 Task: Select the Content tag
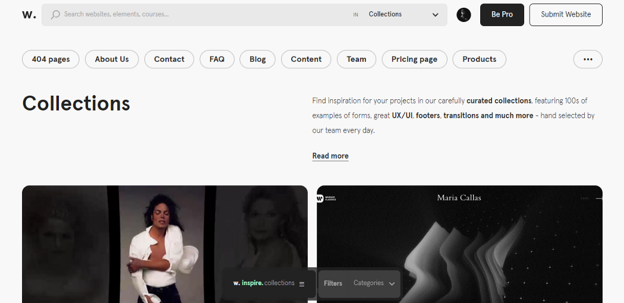[306, 59]
